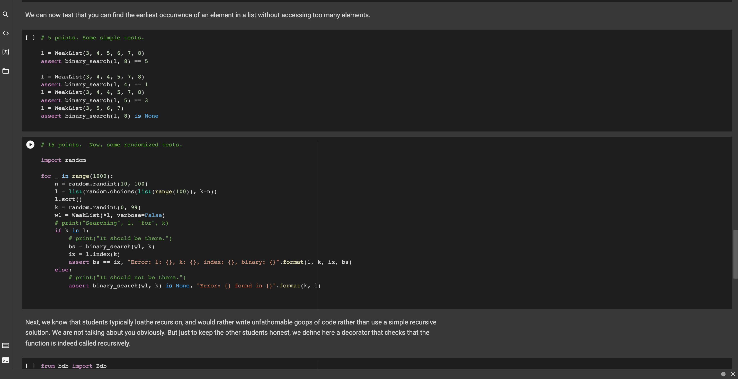
Task: Click the commented '# print("Searching"' line
Action: [111, 223]
